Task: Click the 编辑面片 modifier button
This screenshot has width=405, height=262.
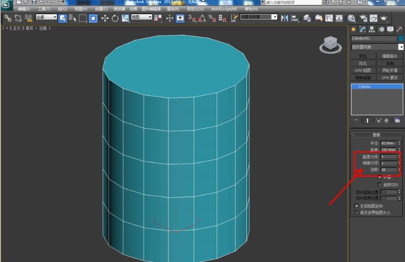Action: click(390, 56)
